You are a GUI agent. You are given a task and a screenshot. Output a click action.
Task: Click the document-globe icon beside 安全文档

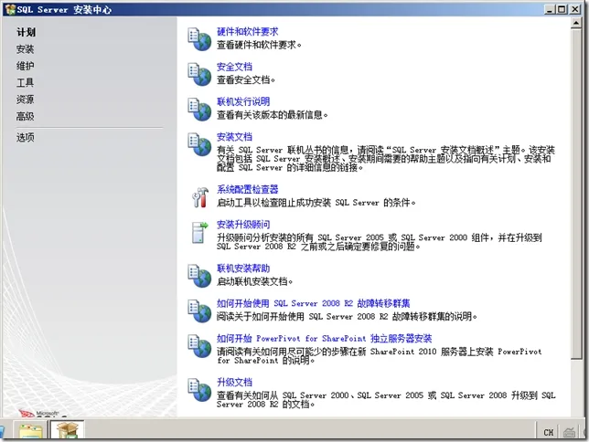pos(199,74)
